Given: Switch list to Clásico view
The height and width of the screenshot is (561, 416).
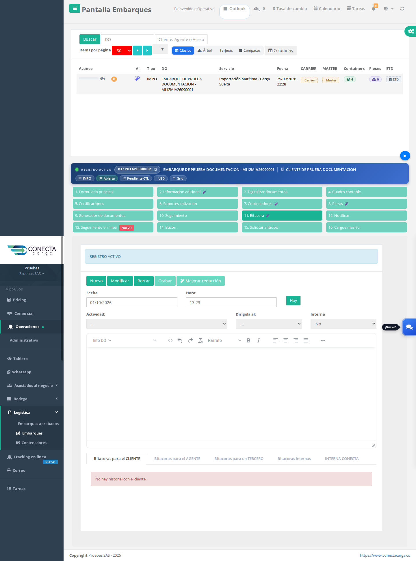Looking at the screenshot, I should [183, 51].
